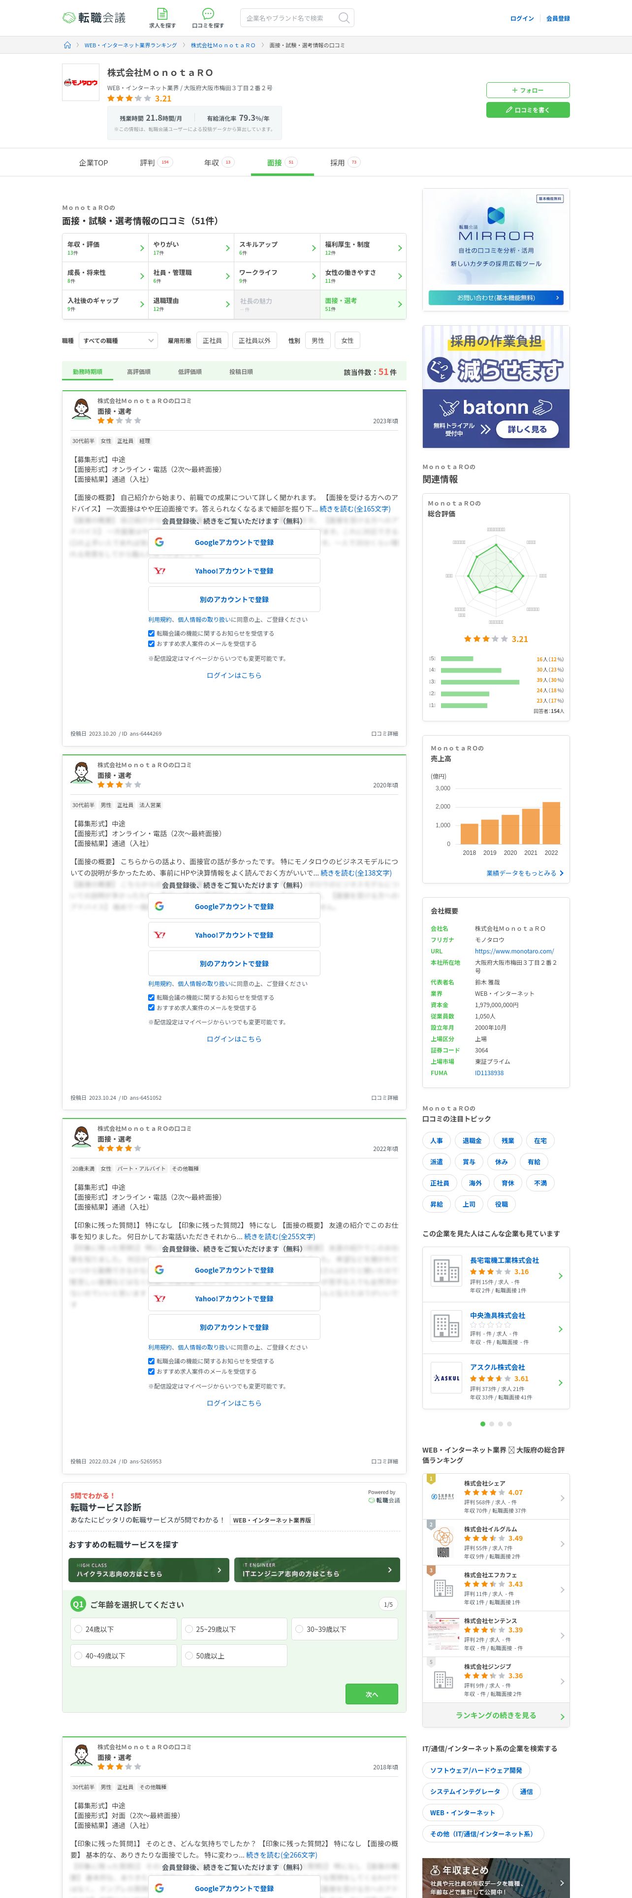Uncheck おすすめ求人案件のメール in second review
This screenshot has width=632, height=1898.
(152, 1008)
